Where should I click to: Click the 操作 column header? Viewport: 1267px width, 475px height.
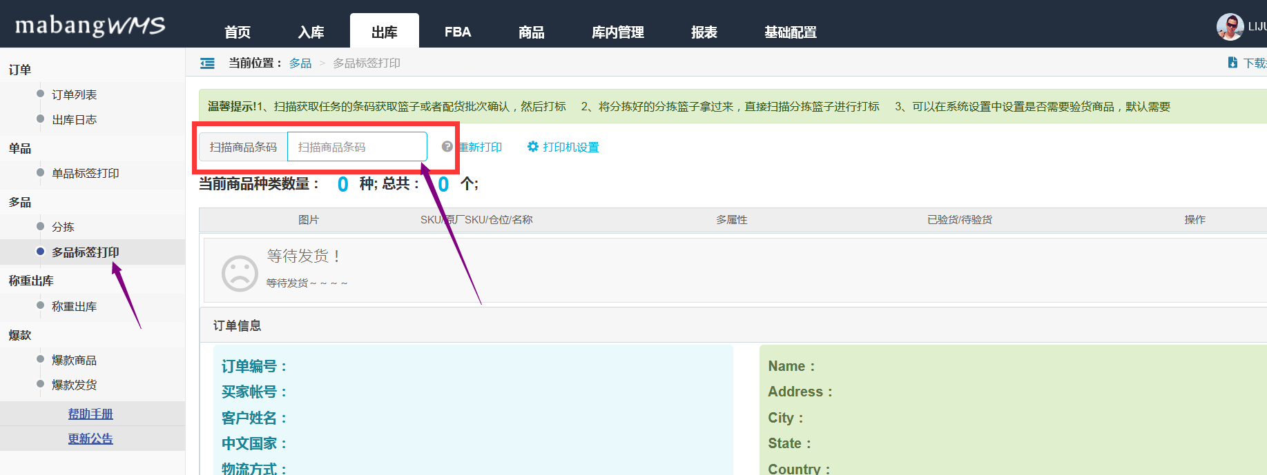1195,219
